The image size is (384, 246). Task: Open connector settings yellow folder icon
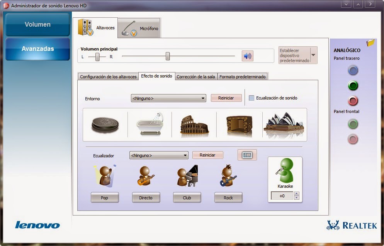click(x=370, y=43)
